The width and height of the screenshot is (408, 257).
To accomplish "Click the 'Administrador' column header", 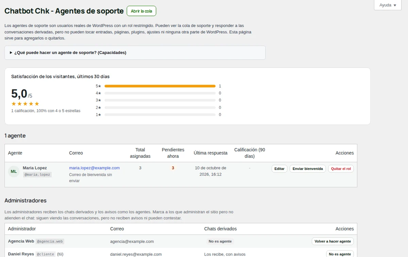I will 22,229.
